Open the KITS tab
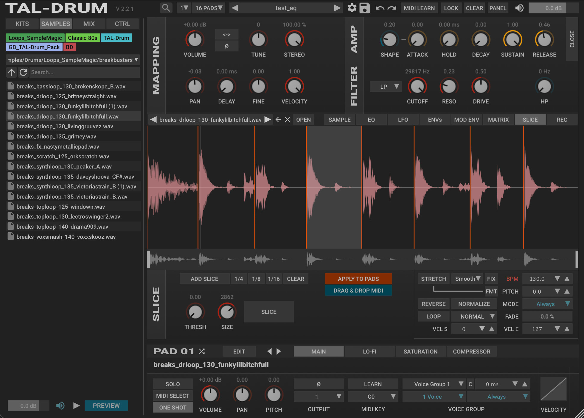The width and height of the screenshot is (584, 418). 22,24
